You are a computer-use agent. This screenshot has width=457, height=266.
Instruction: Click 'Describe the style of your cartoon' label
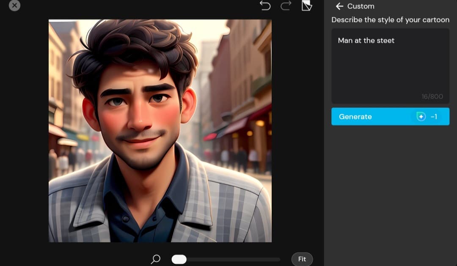point(390,20)
